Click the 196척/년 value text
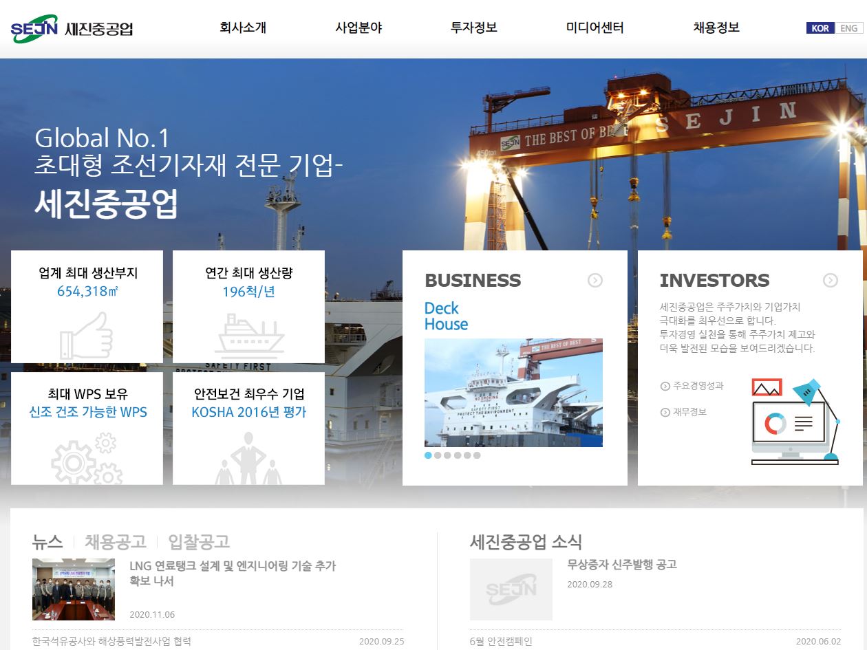 point(248,292)
